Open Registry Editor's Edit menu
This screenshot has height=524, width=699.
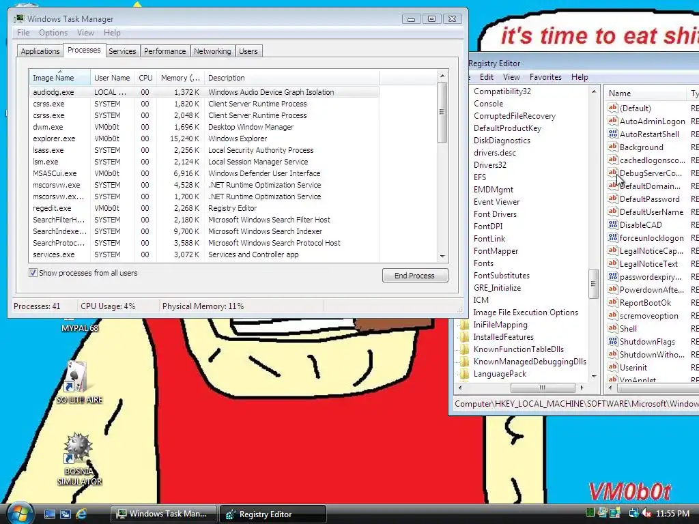click(486, 77)
